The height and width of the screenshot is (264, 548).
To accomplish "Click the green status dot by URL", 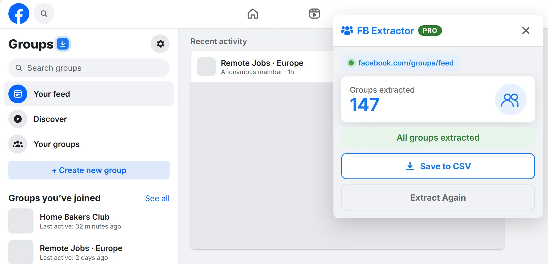I will coord(351,63).
